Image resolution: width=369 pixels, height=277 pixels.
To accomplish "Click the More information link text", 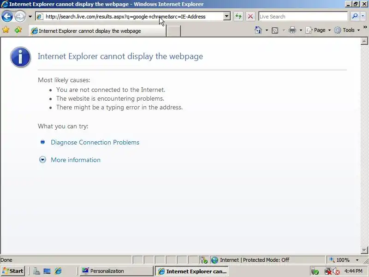I will pyautogui.click(x=76, y=160).
